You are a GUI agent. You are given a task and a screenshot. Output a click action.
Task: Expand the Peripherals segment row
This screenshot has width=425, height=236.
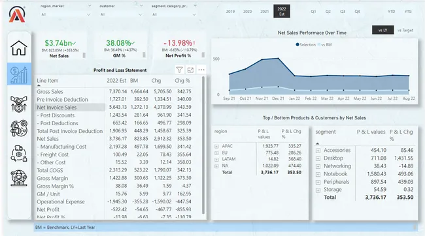click(x=318, y=182)
